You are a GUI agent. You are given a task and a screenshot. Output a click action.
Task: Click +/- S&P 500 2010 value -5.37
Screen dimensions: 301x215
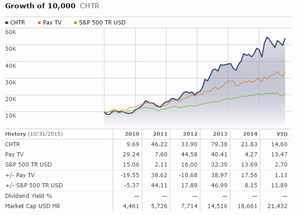pyautogui.click(x=132, y=185)
